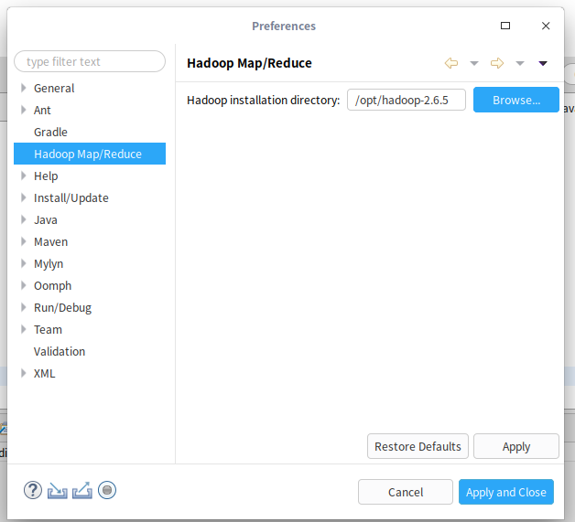
Task: Open the forward history dropdown arrow
Action: click(520, 63)
